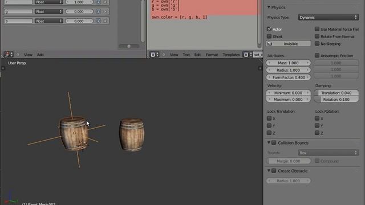
Task: Click the Minimum velocity field
Action: [x=289, y=93]
